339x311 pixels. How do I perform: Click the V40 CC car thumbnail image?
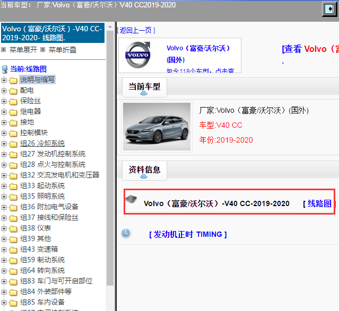157,127
